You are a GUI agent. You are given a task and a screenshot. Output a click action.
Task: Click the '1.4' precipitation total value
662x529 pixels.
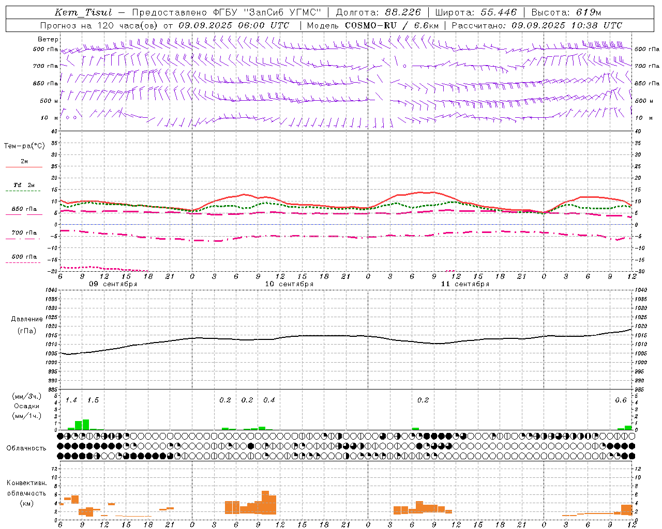point(71,400)
